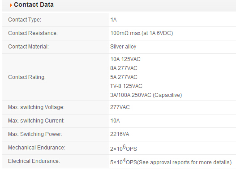Select the Max. switching Current label

point(36,121)
